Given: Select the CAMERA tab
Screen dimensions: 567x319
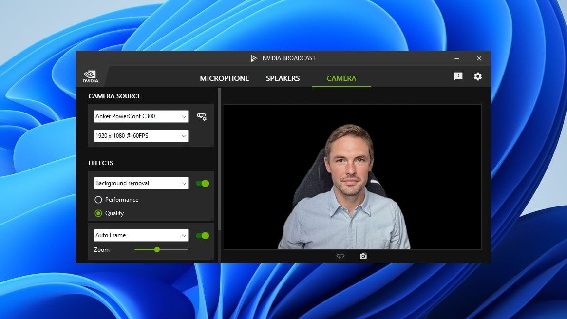Looking at the screenshot, I should [341, 78].
